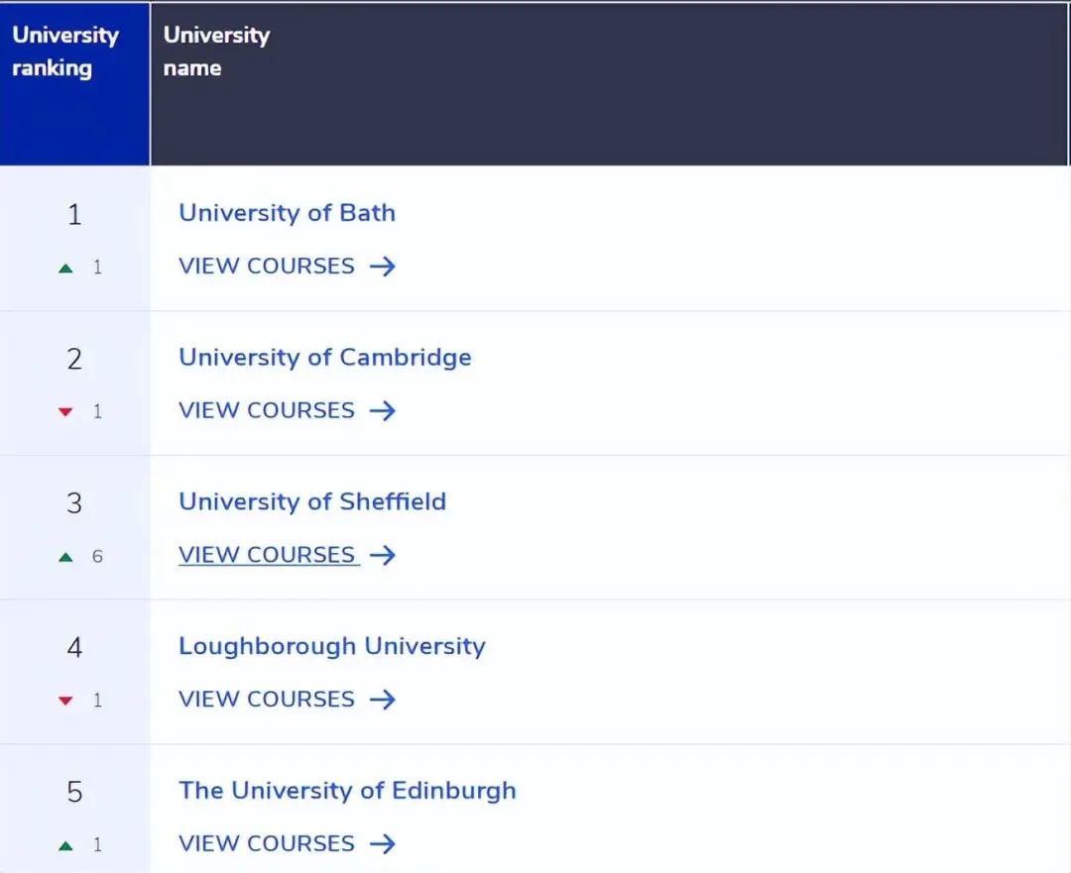Click the green up triangle beside rank 1
Viewport: 1071px width, 873px height.
pyautogui.click(x=65, y=267)
